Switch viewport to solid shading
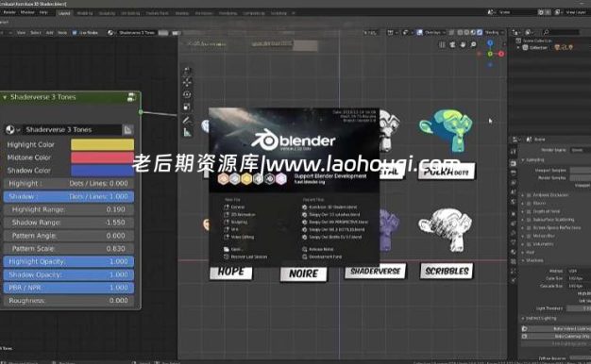The image size is (591, 364). pos(466,33)
